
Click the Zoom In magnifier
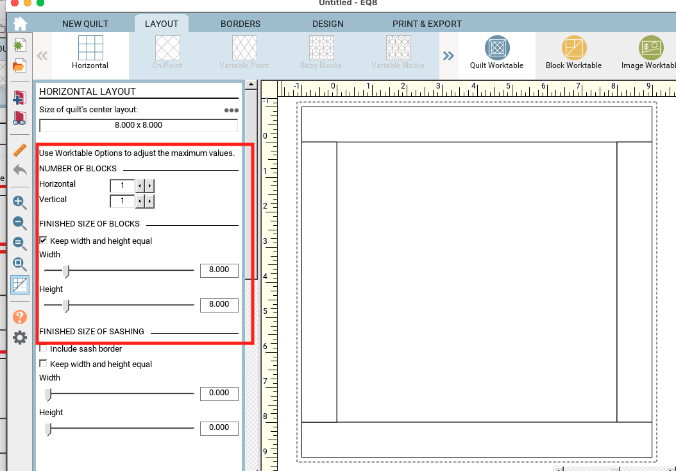click(20, 203)
